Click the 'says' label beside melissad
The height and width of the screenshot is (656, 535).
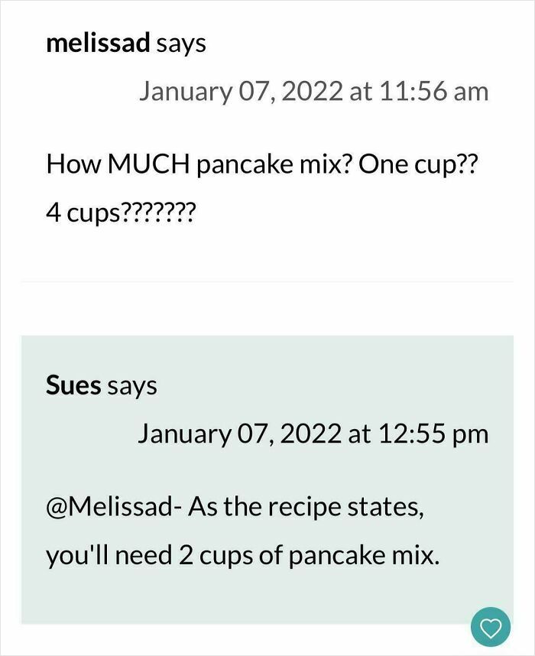coord(181,43)
